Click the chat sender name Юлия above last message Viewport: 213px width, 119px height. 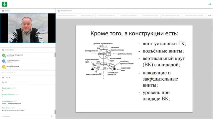(6, 108)
